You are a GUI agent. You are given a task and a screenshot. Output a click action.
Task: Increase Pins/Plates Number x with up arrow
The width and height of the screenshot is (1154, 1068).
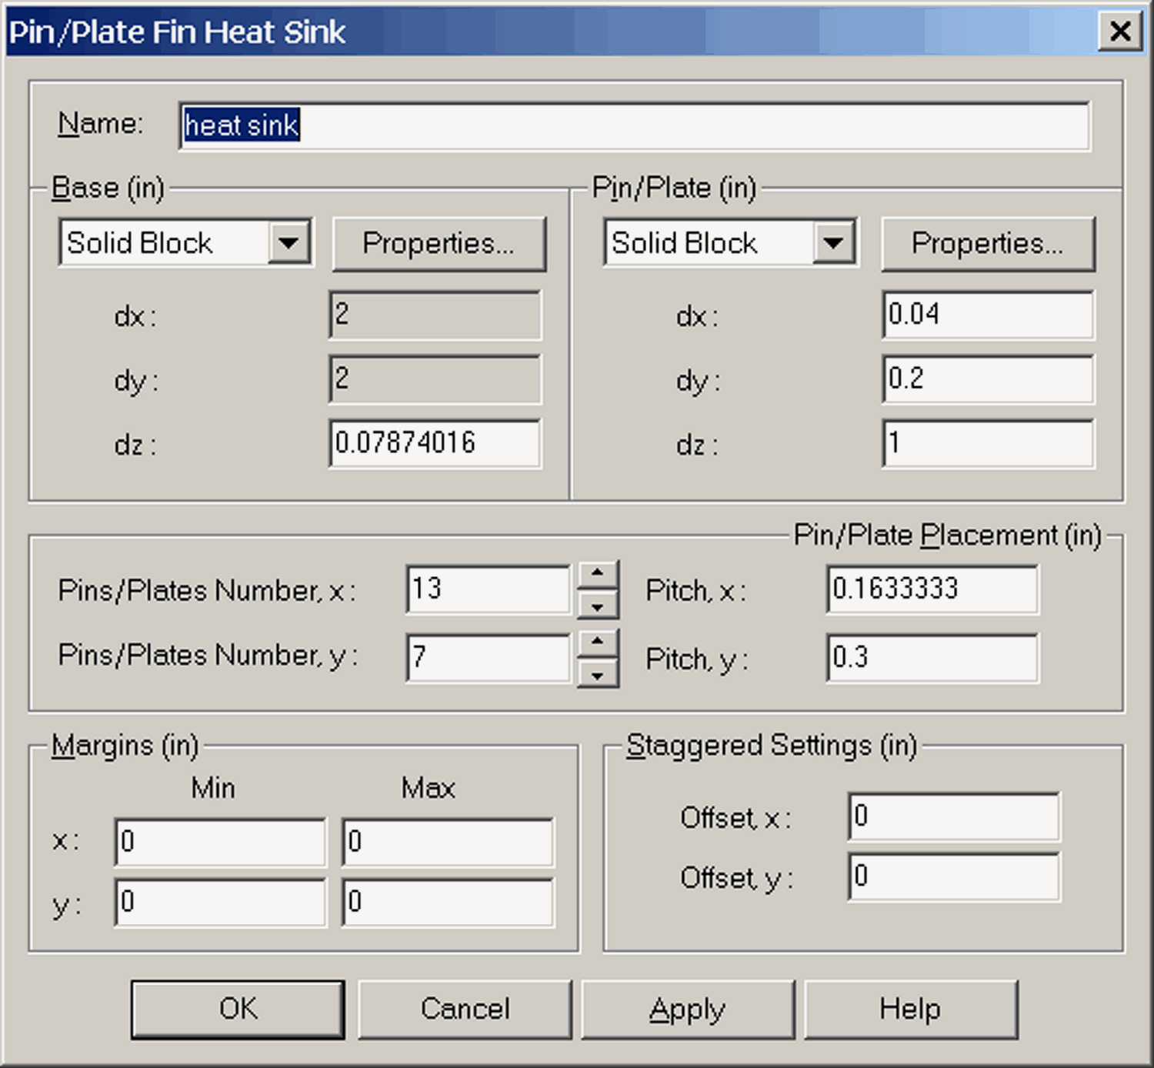(x=598, y=574)
